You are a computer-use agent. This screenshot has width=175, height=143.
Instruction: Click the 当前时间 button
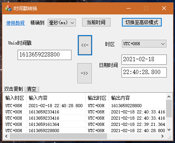click(96, 22)
